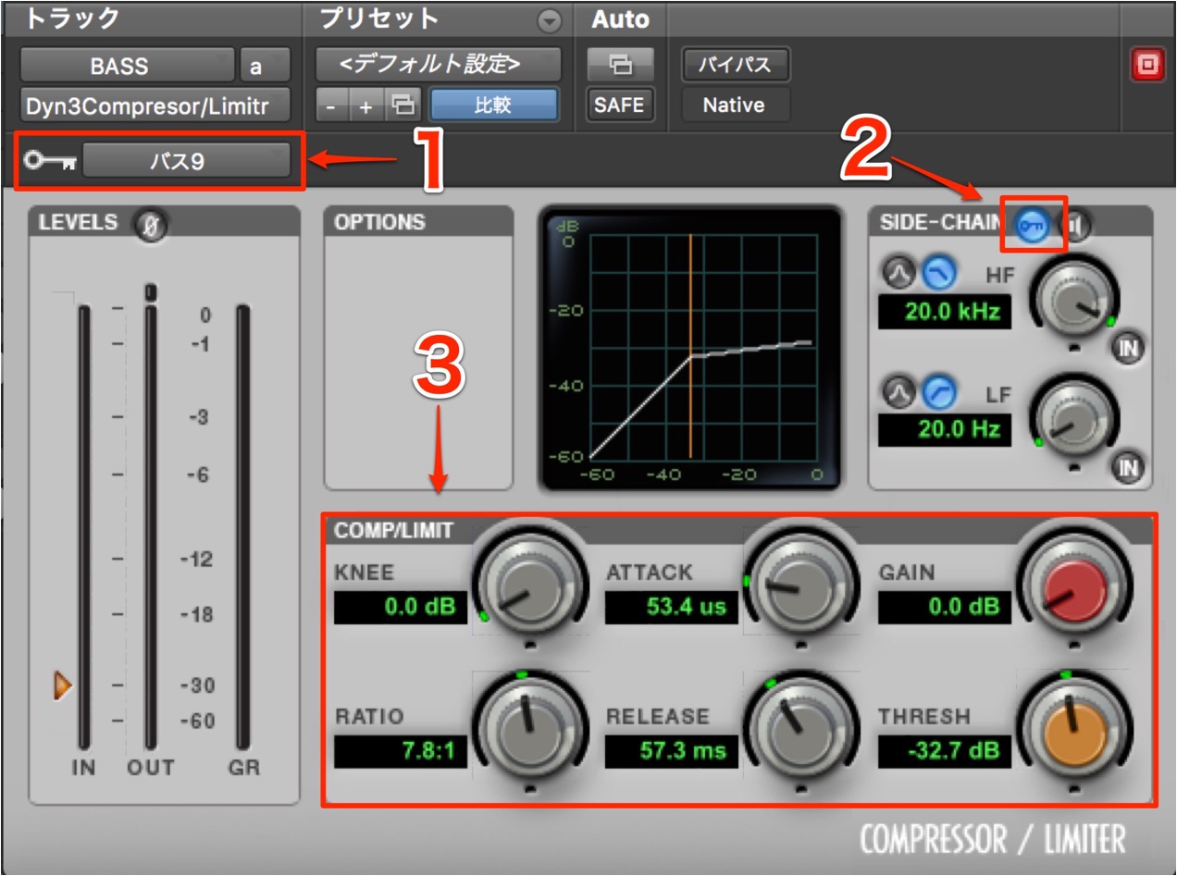Select LF band-pass filter shape icon
Viewport: 1177px width, 876px height.
898,394
